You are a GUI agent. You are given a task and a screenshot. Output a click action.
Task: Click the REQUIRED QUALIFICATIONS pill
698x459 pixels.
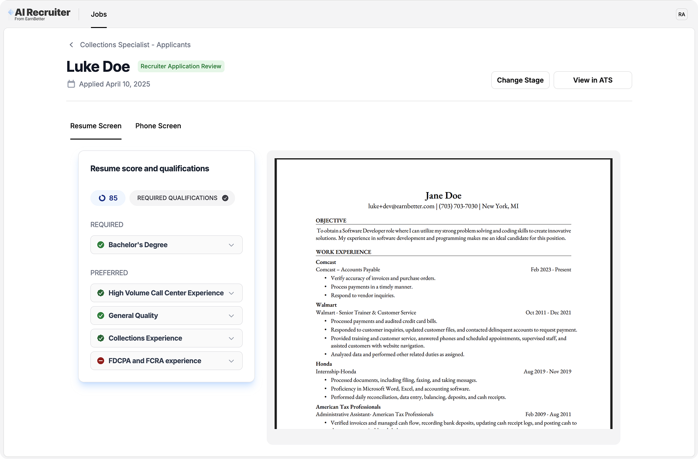tap(182, 198)
